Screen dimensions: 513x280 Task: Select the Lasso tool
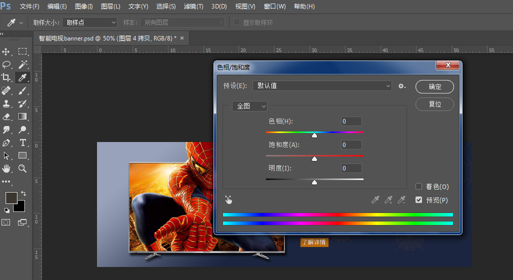6,64
